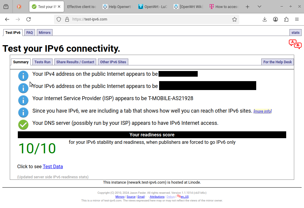Viewport: 304px width, 208px height.
Task: Open the downloads panel icon
Action: tap(265, 19)
